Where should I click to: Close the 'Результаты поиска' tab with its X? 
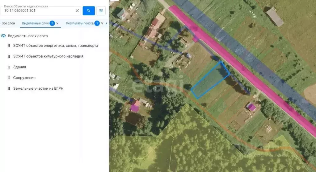pyautogui.click(x=102, y=23)
